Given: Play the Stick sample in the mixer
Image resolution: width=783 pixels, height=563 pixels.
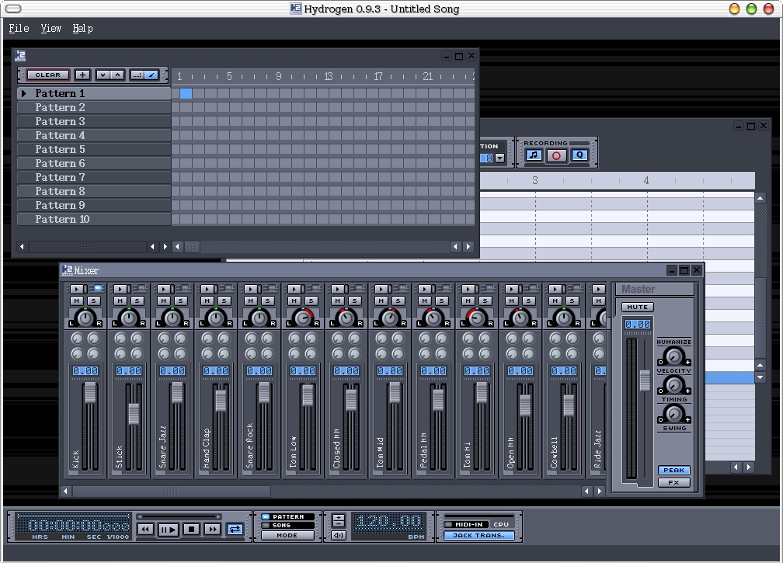Looking at the screenshot, I should click(120, 289).
